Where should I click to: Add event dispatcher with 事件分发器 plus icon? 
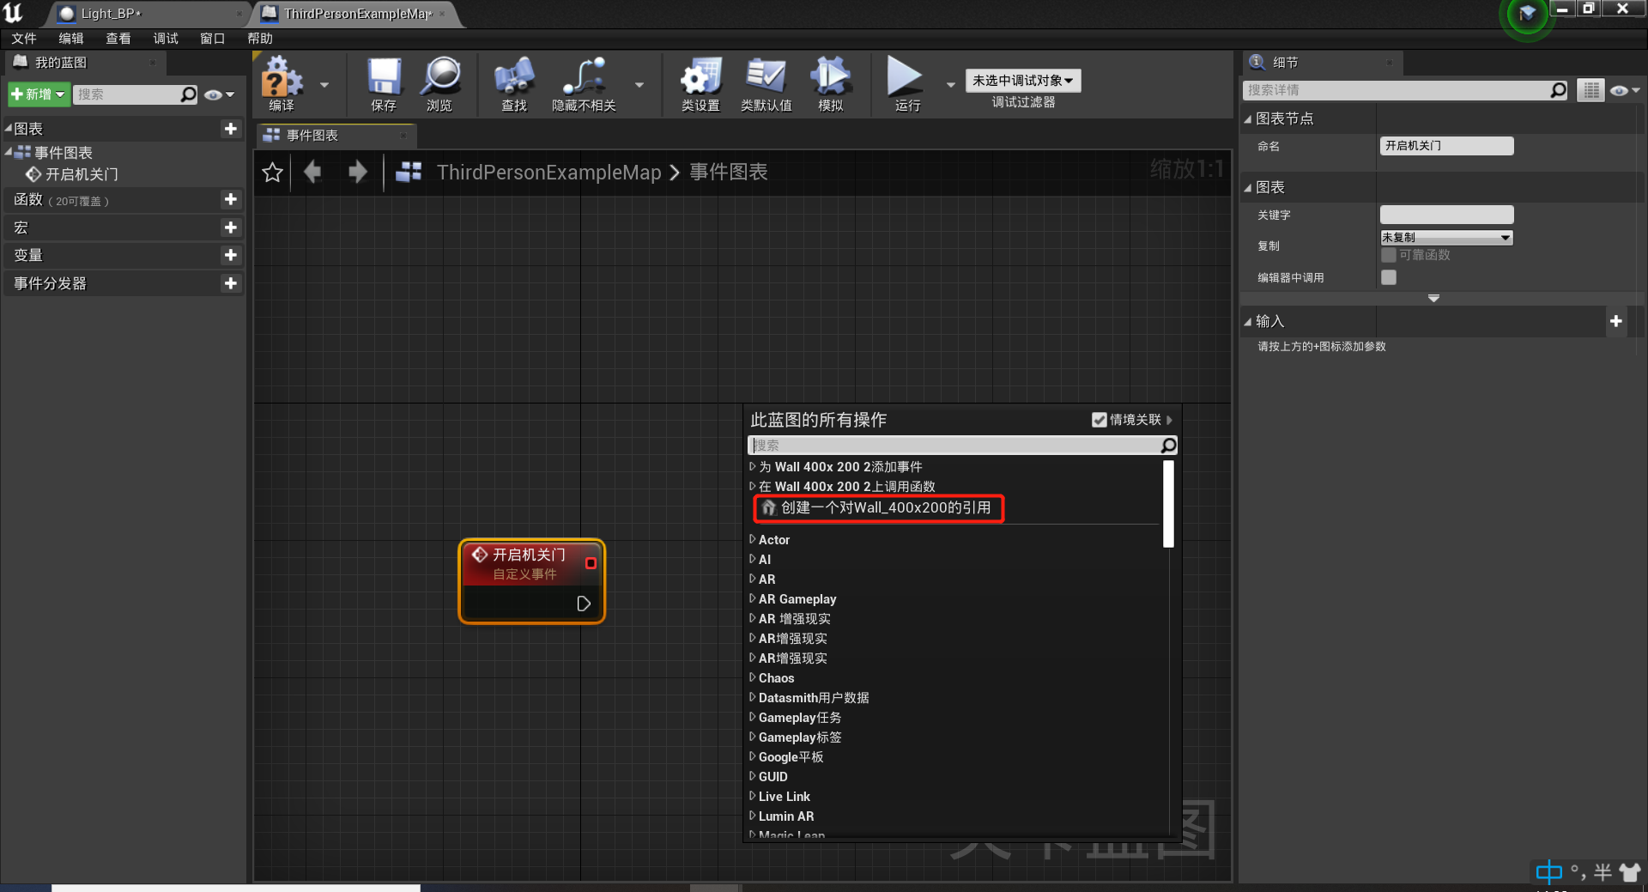tap(231, 283)
